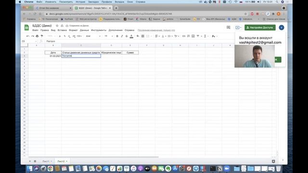This screenshot has height=173, width=308.
Task: Select cell with date 01.03.2021
Action: pos(53,56)
